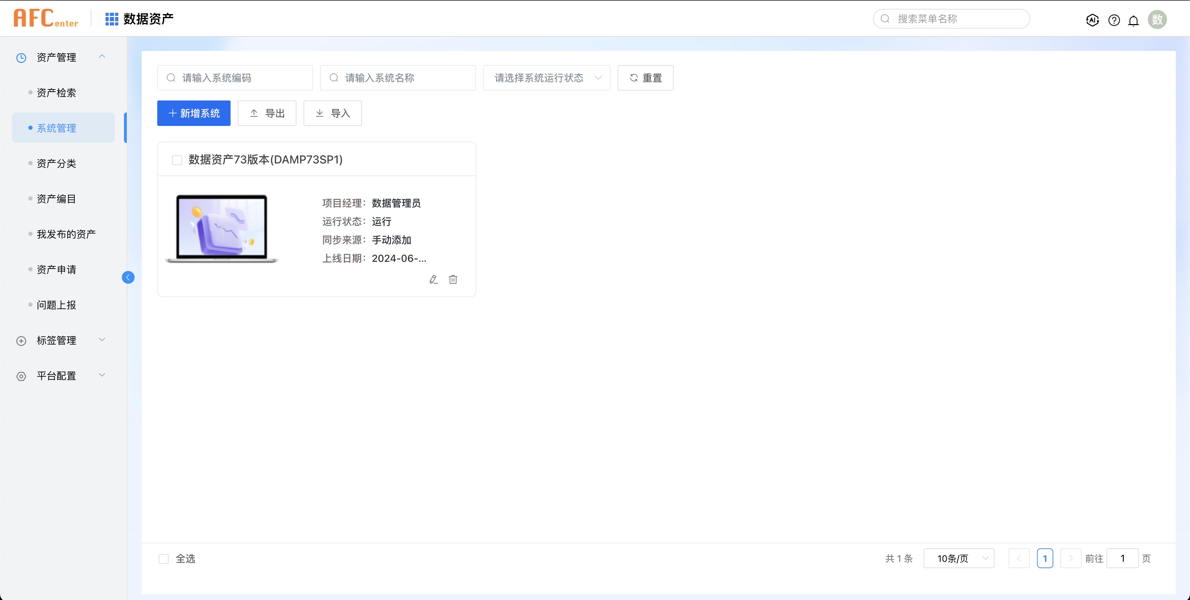Toggle the 全选 checkbox
Screen dimensions: 1190x600
tap(164, 559)
